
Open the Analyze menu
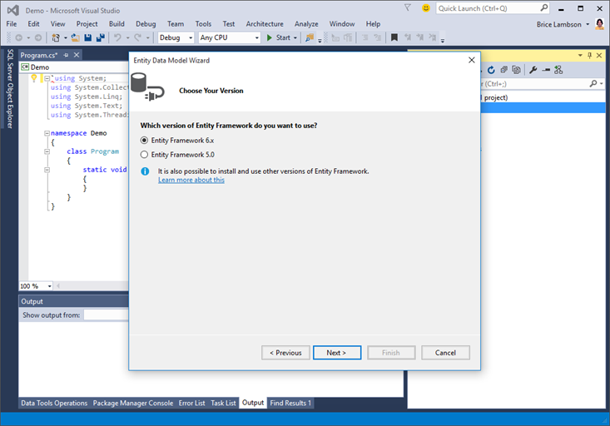(306, 24)
